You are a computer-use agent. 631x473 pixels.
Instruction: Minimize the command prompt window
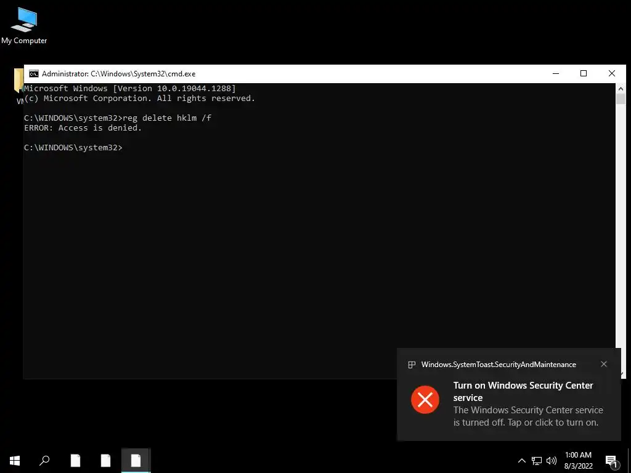pyautogui.click(x=556, y=74)
